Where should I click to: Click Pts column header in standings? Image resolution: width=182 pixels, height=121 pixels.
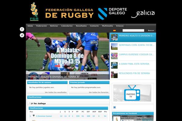tap(105, 112)
